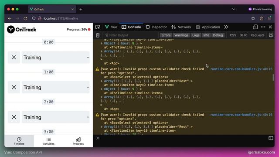Toggle the Info filter
Image resolution: width=279 pixels, height=157 pixels.
click(x=206, y=35)
